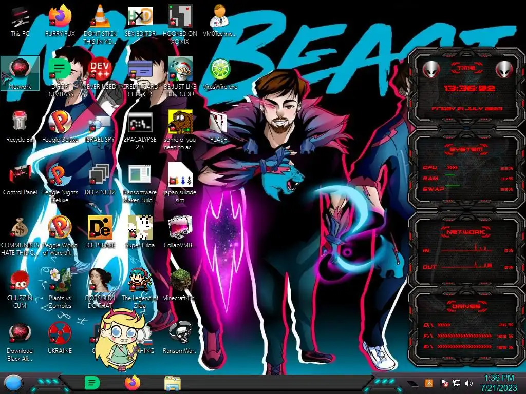This screenshot has width=526, height=394.
Task: Open the OOPS DID I DO THAT portrait icon
Action: pos(100,288)
